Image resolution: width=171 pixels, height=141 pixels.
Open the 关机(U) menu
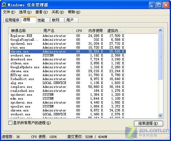(58, 12)
